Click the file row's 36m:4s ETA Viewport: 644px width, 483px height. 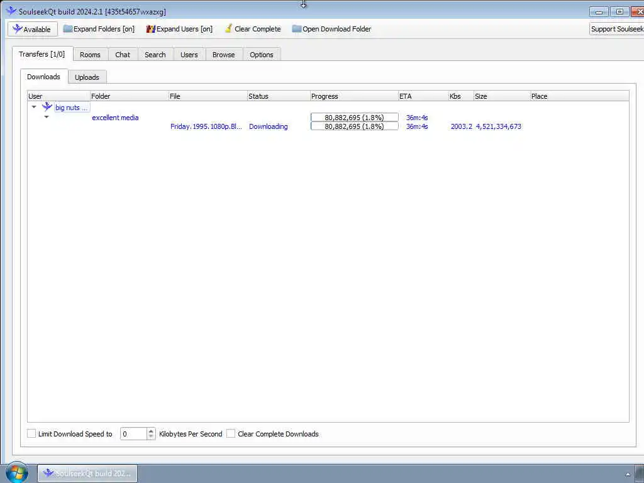(x=417, y=126)
